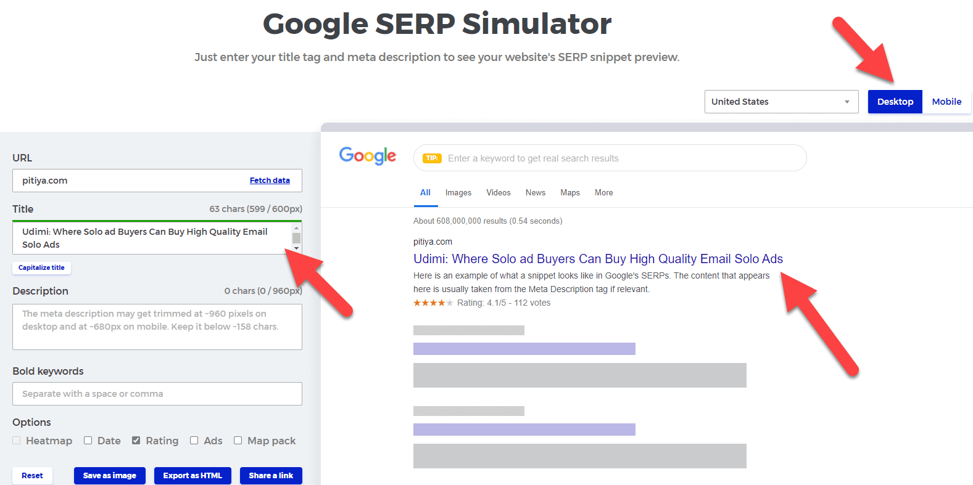Viewport: 973px width, 485px height.
Task: Open the More search tab
Action: (604, 193)
